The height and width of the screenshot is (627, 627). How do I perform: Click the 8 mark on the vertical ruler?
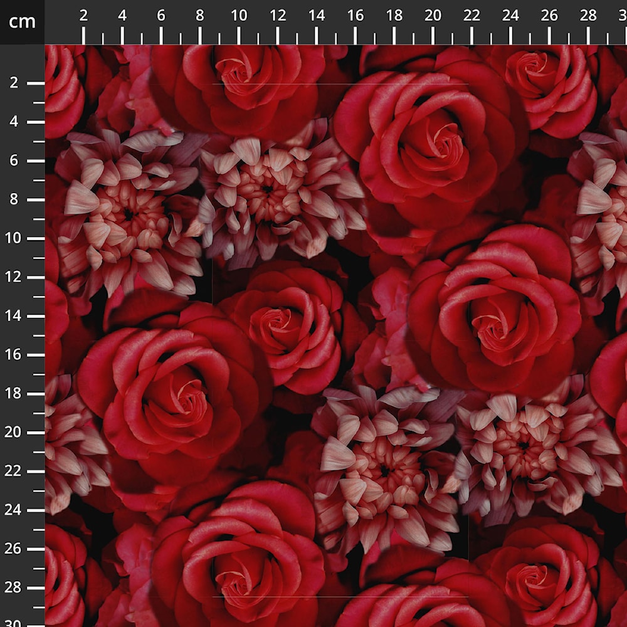coord(15,199)
